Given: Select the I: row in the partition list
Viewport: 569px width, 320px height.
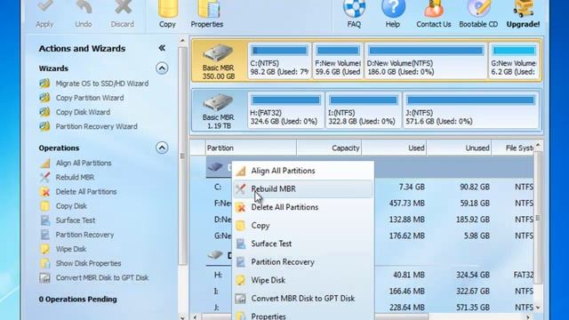Looking at the screenshot, I should (370, 292).
